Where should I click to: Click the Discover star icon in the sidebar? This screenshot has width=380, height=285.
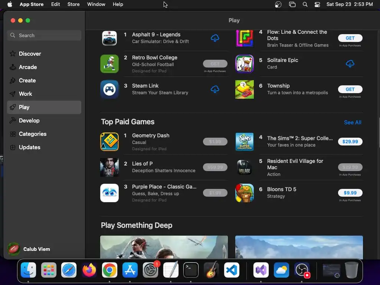tap(13, 53)
